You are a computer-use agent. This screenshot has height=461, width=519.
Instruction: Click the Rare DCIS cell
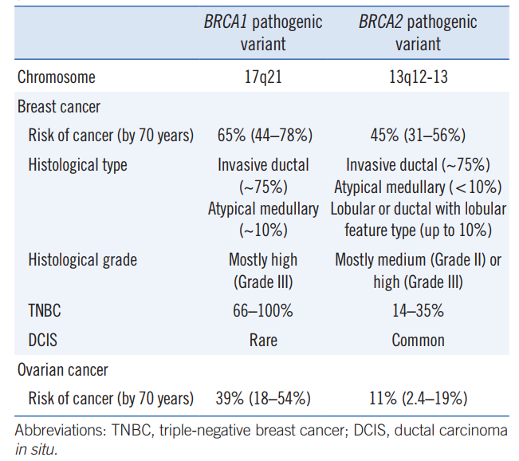[263, 341]
